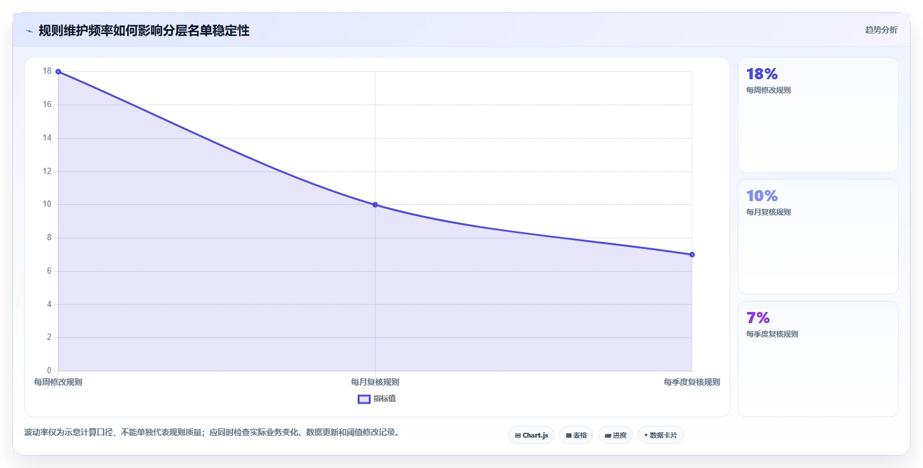Screen dimensions: 923x468
Task: Click the y-axis tick label 14
Action: click(x=47, y=138)
